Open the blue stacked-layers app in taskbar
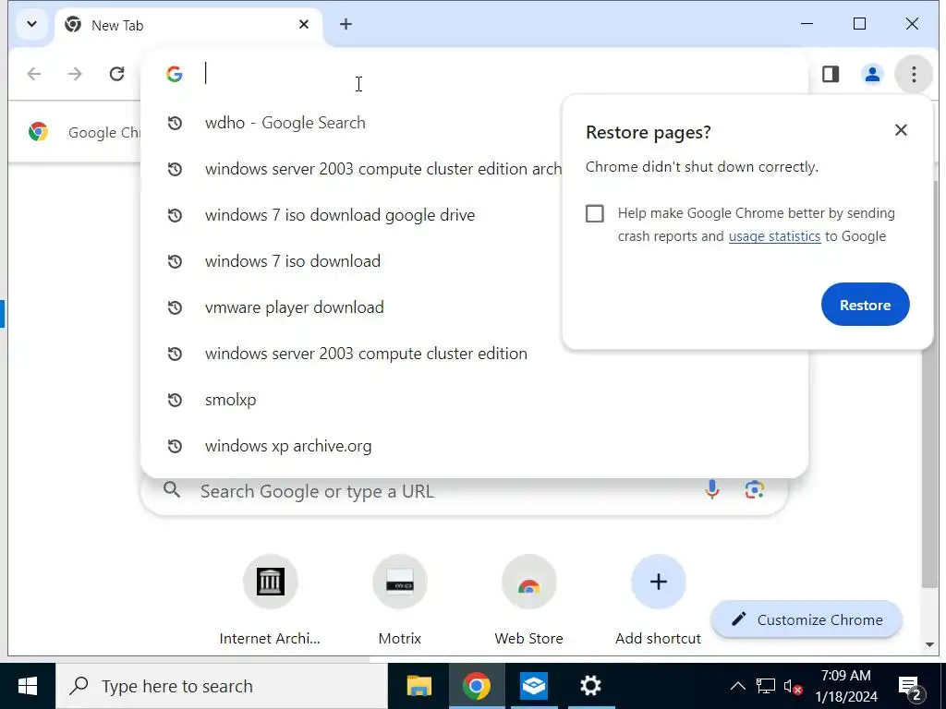The image size is (946, 709). (533, 686)
